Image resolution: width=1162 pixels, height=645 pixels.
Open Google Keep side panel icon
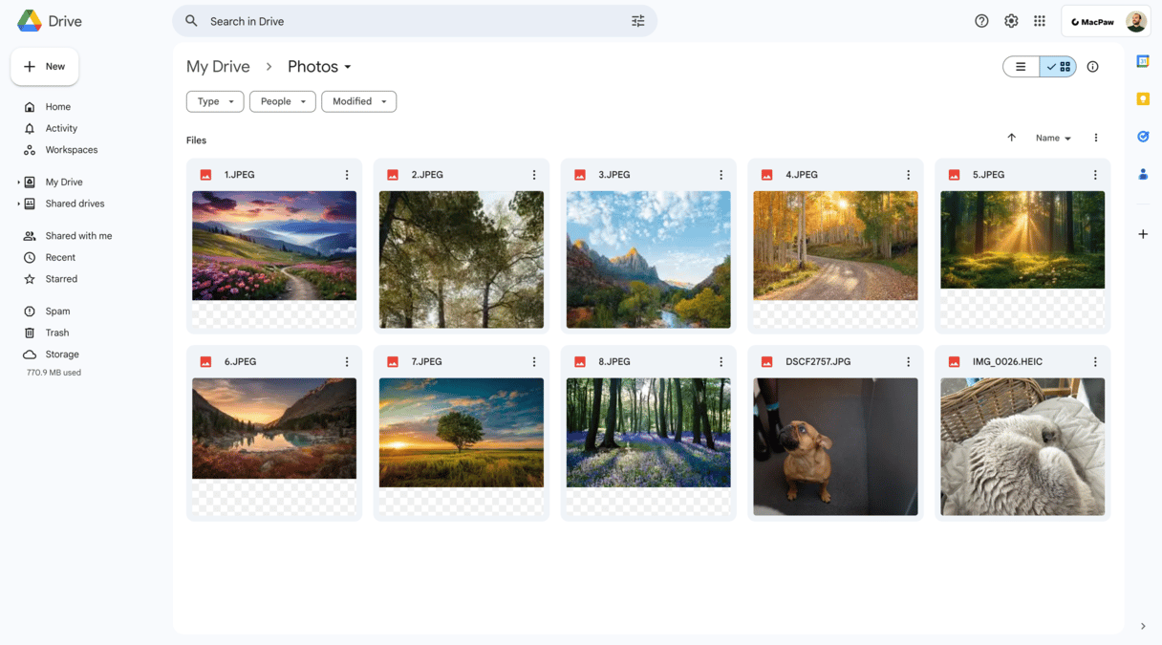click(x=1143, y=99)
